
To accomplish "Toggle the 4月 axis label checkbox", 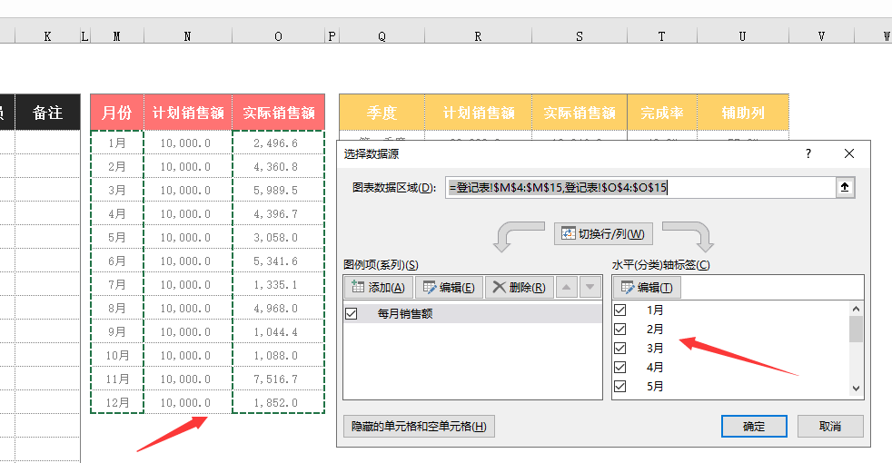I will [x=620, y=367].
